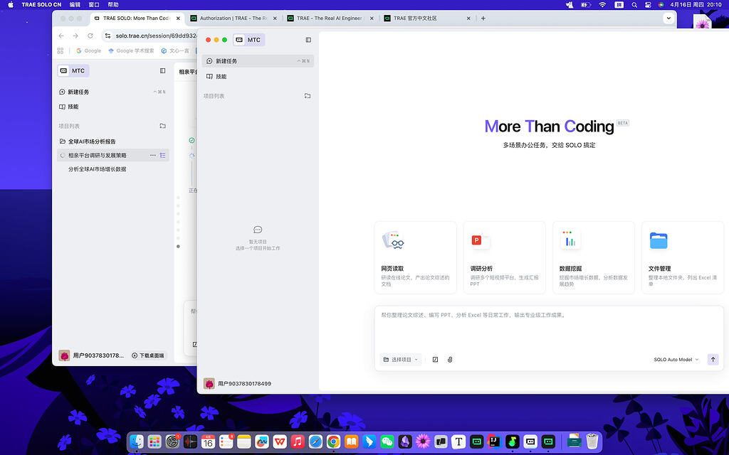
Task: Open the SOLO Auto Model dropdown
Action: 676,359
